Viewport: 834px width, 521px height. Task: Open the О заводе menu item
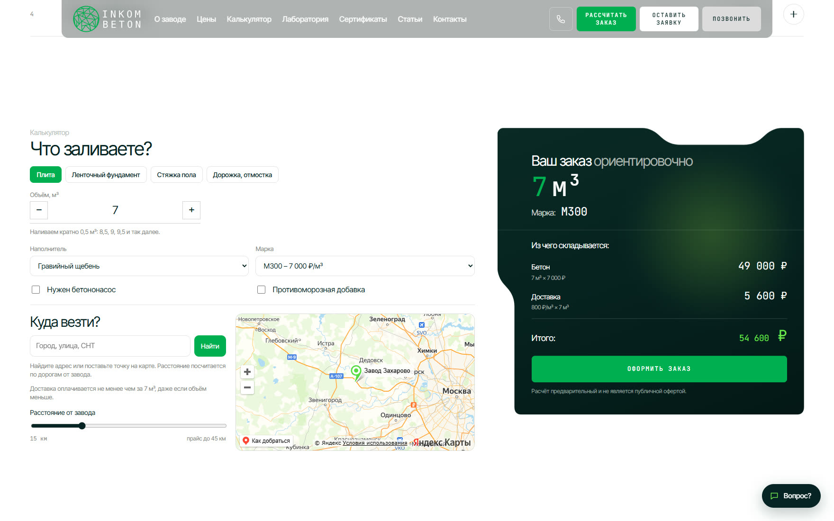tap(170, 19)
